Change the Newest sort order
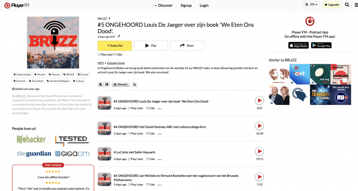Viewport: 358px width, 191px height. click(x=121, y=84)
